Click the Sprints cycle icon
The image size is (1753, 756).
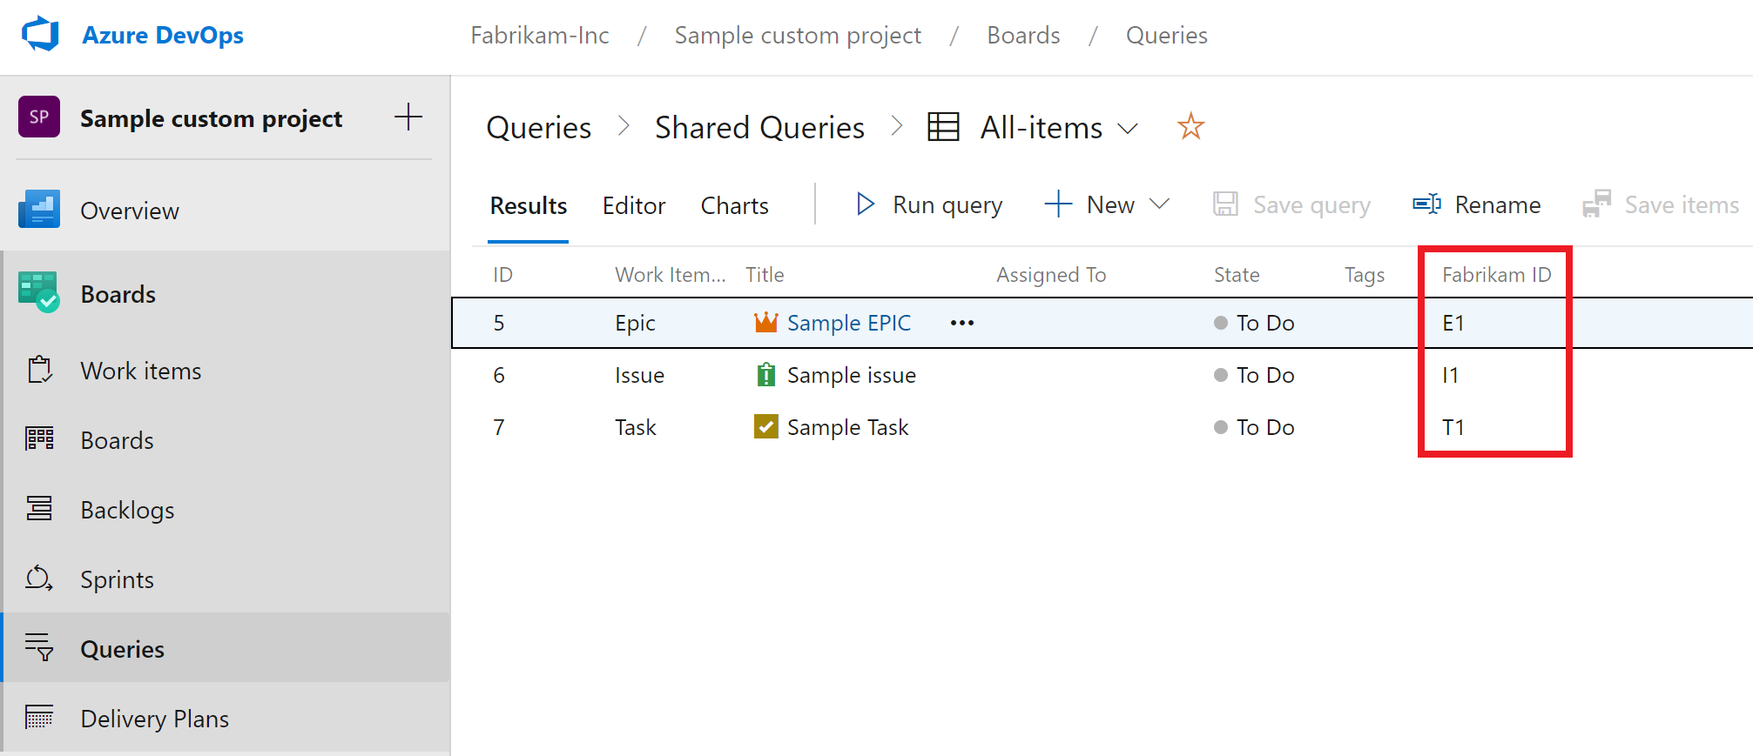[x=39, y=578]
